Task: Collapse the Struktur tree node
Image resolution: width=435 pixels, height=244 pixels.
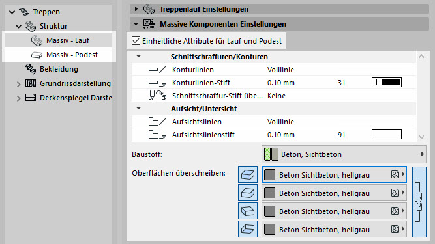Action: [19, 26]
